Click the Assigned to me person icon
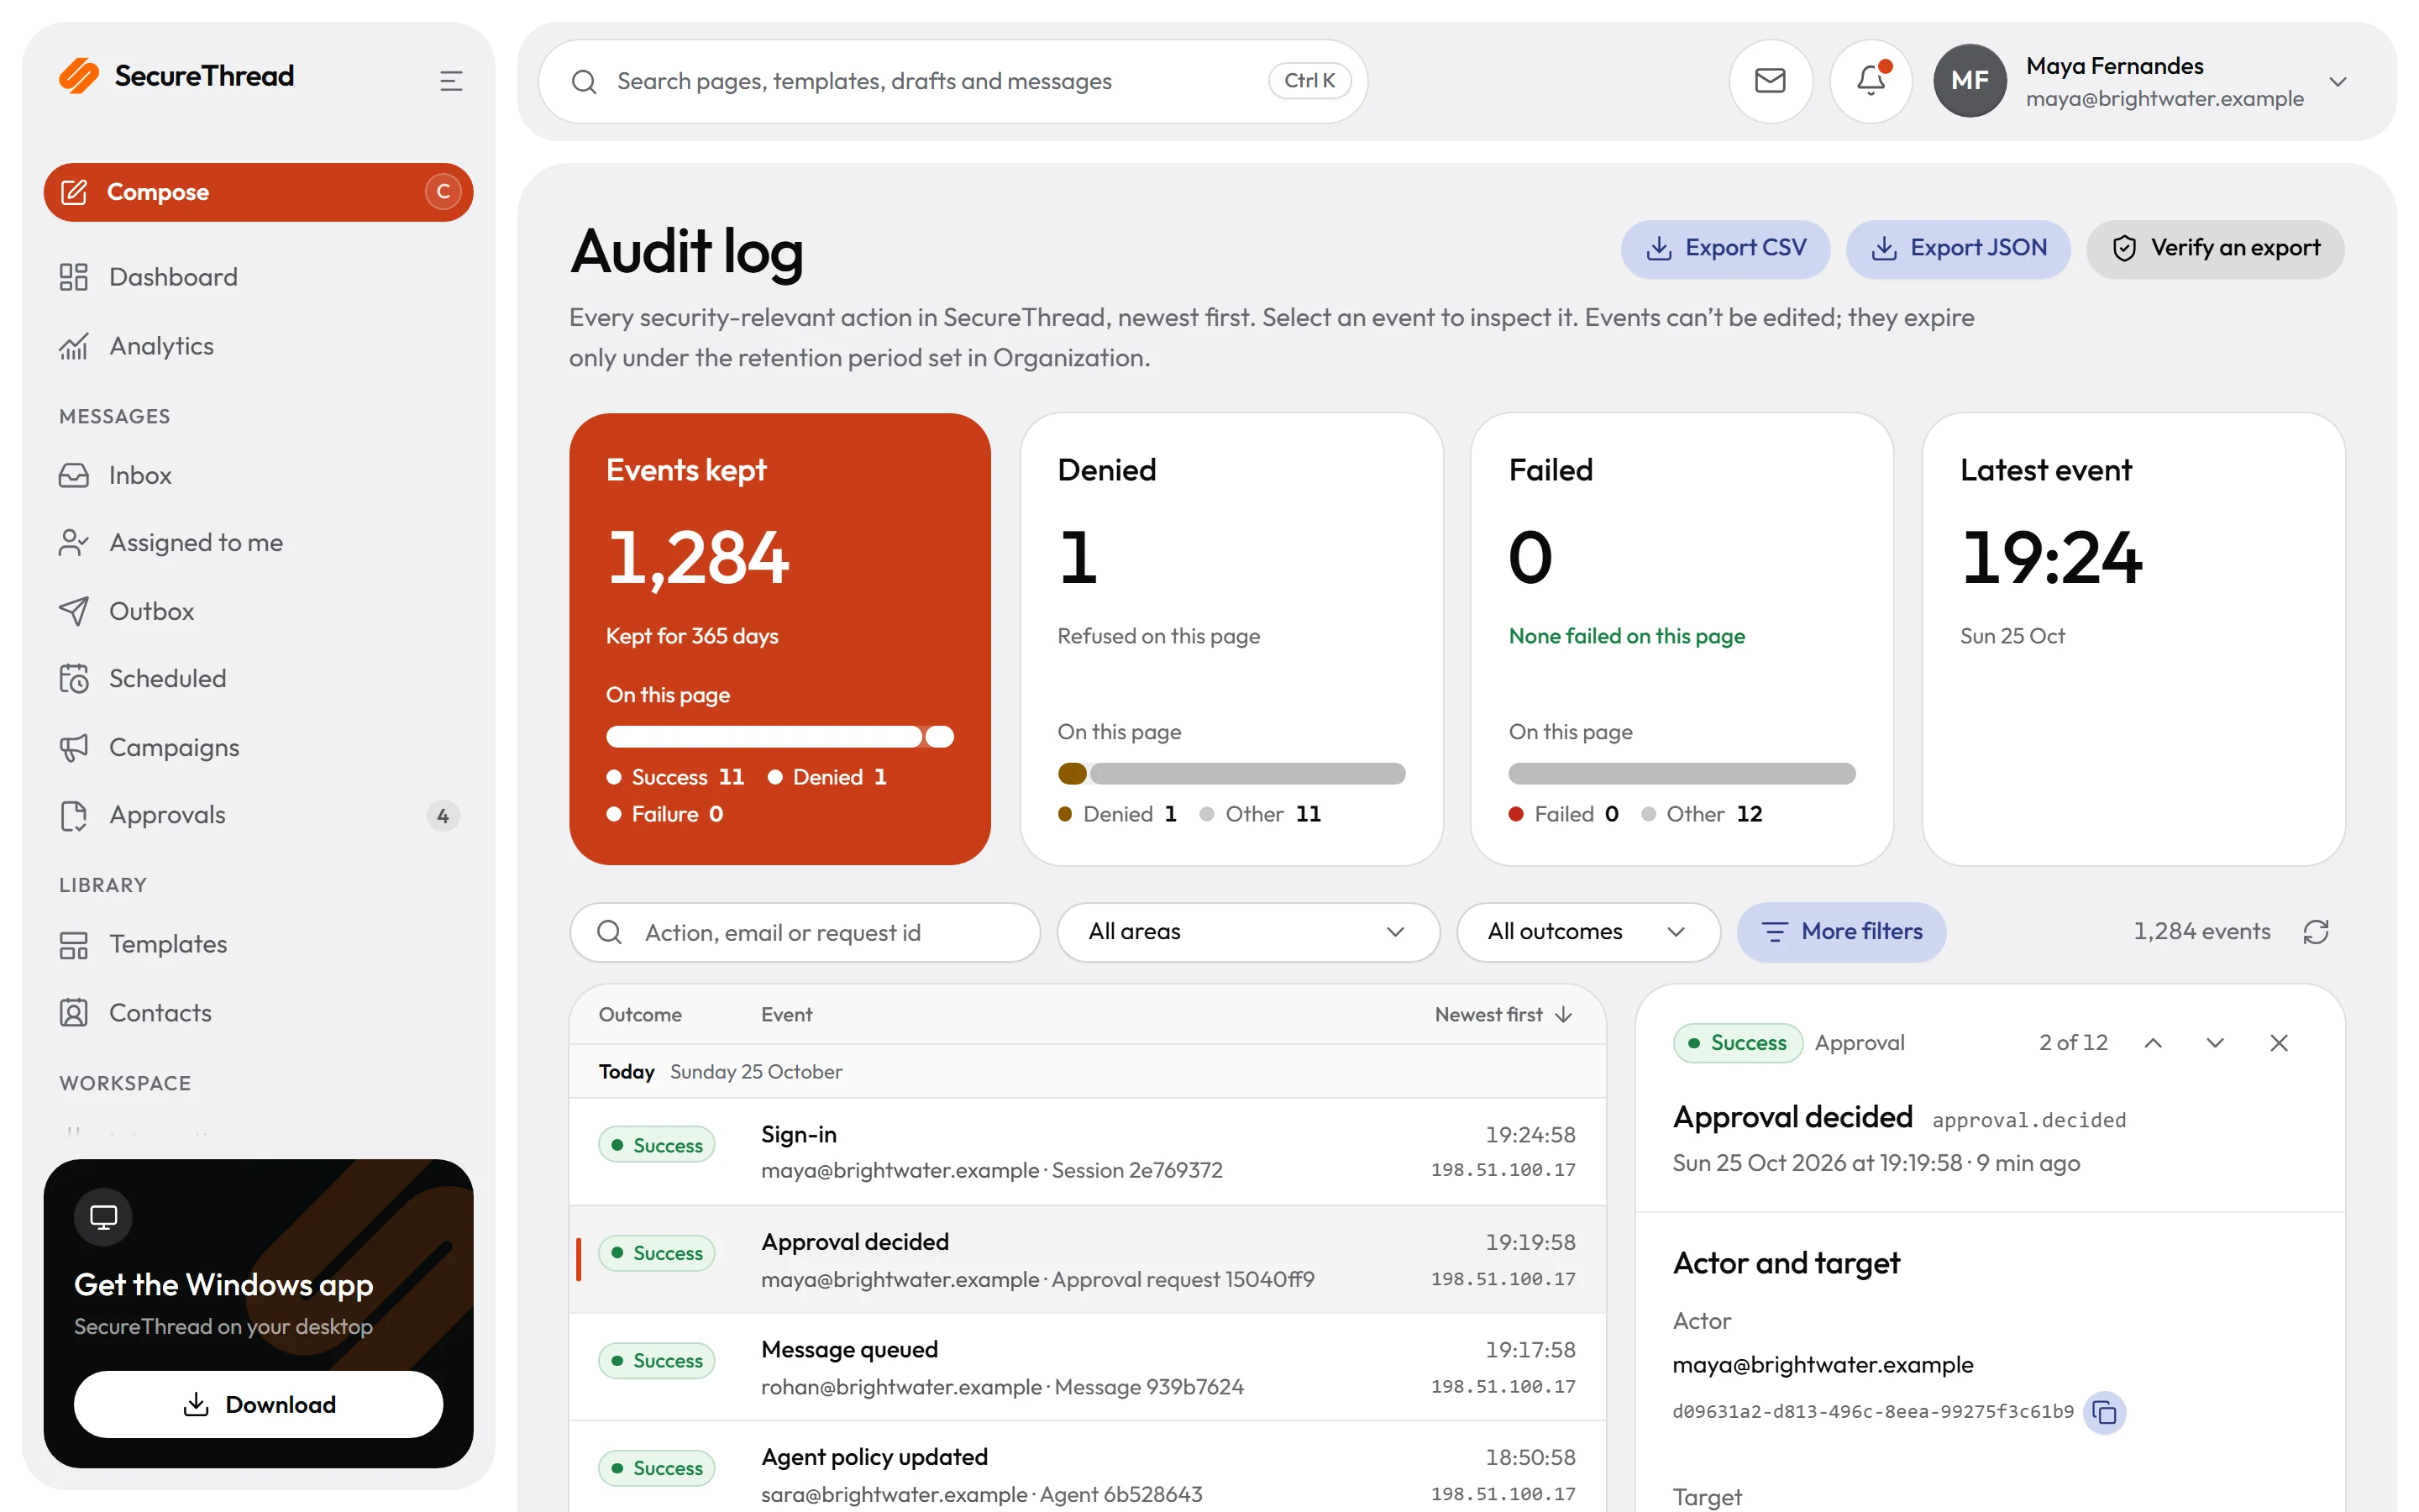 coord(73,542)
